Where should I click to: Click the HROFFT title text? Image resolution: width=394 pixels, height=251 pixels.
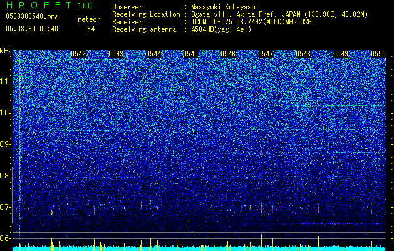tap(39, 5)
